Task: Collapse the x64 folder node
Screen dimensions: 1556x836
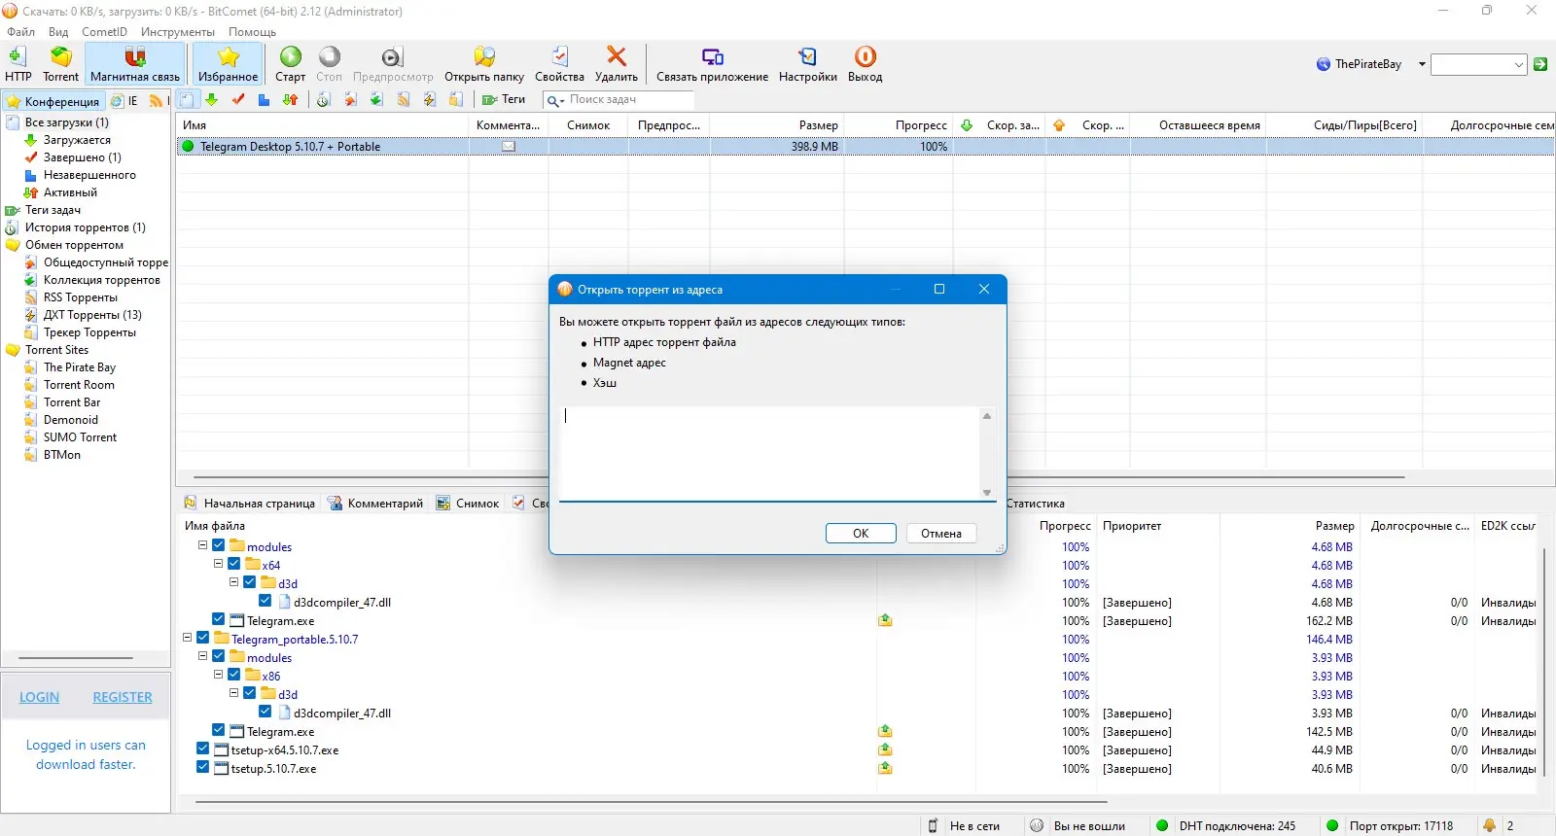Action: pyautogui.click(x=219, y=564)
